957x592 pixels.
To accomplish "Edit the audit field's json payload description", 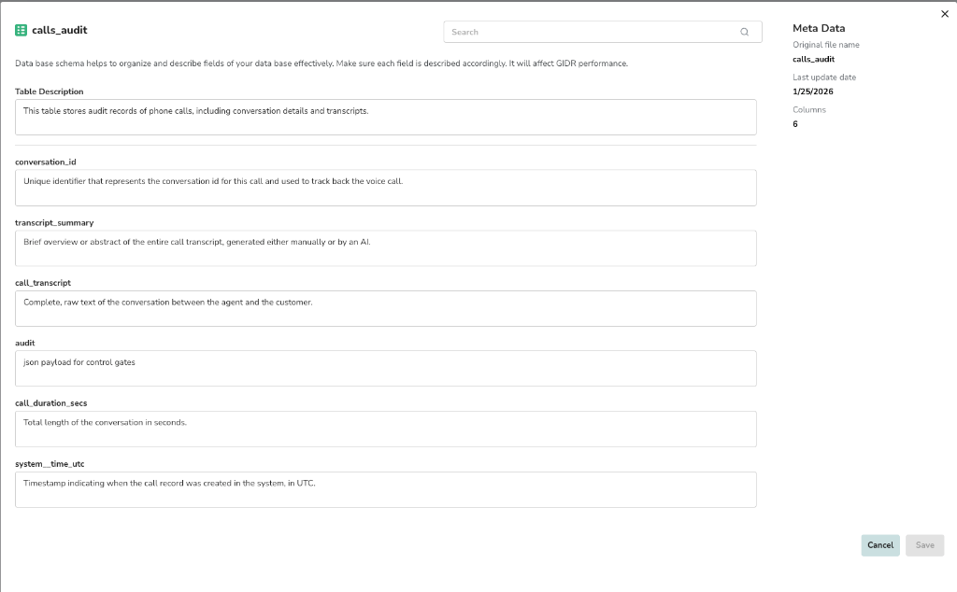I will pos(384,367).
